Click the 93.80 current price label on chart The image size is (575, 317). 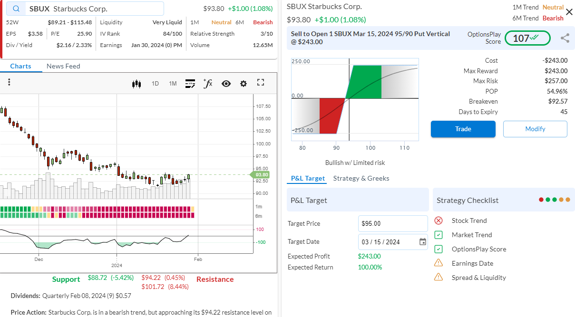point(261,174)
